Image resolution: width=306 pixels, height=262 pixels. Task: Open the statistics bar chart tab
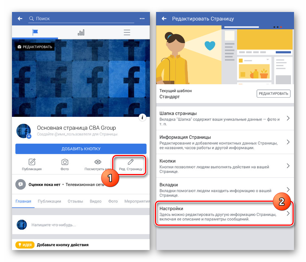coord(81,33)
